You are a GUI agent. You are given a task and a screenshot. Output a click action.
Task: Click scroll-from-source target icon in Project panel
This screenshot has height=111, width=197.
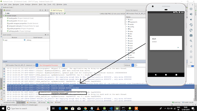40,10
